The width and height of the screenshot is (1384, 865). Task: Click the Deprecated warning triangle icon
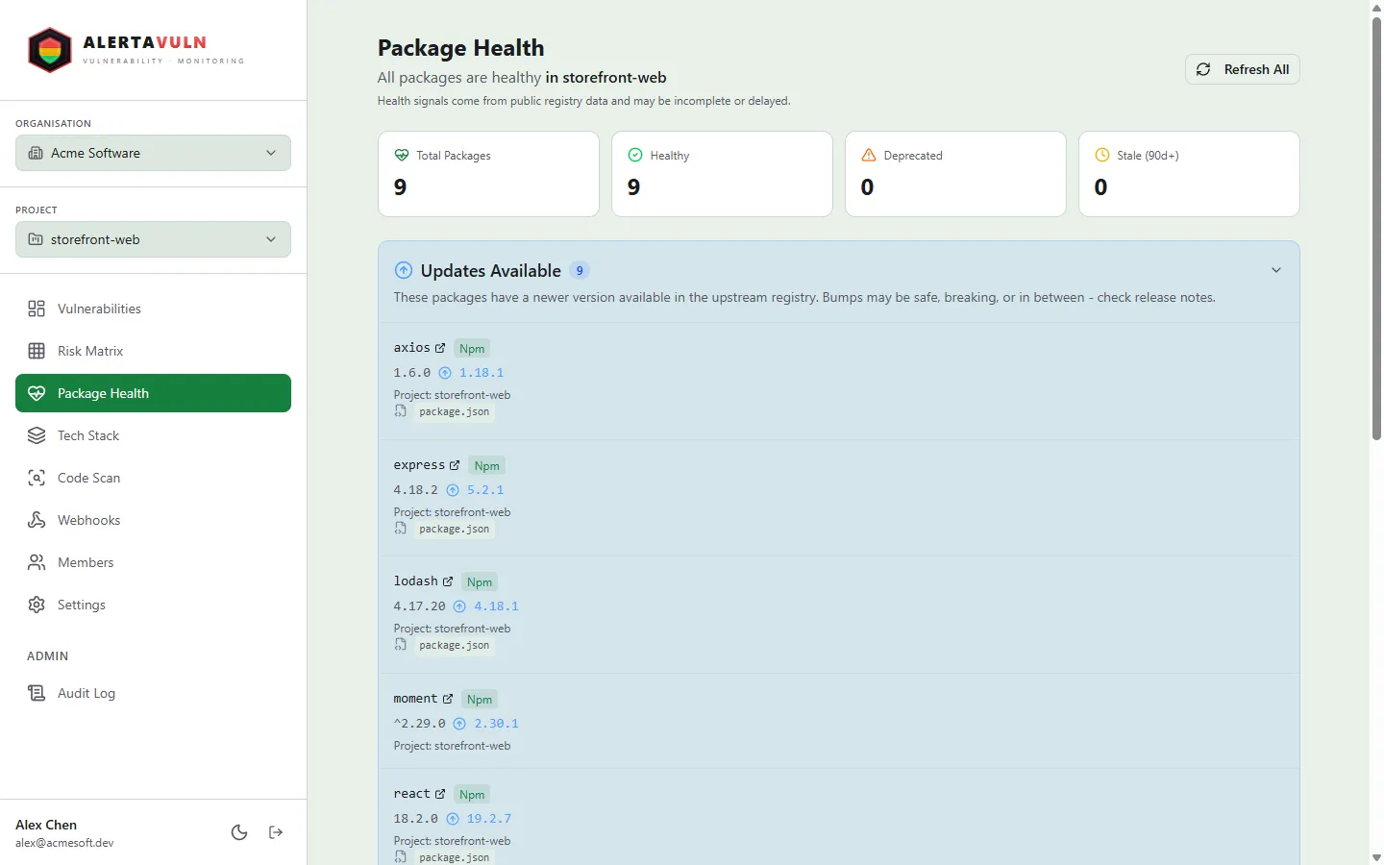click(869, 155)
